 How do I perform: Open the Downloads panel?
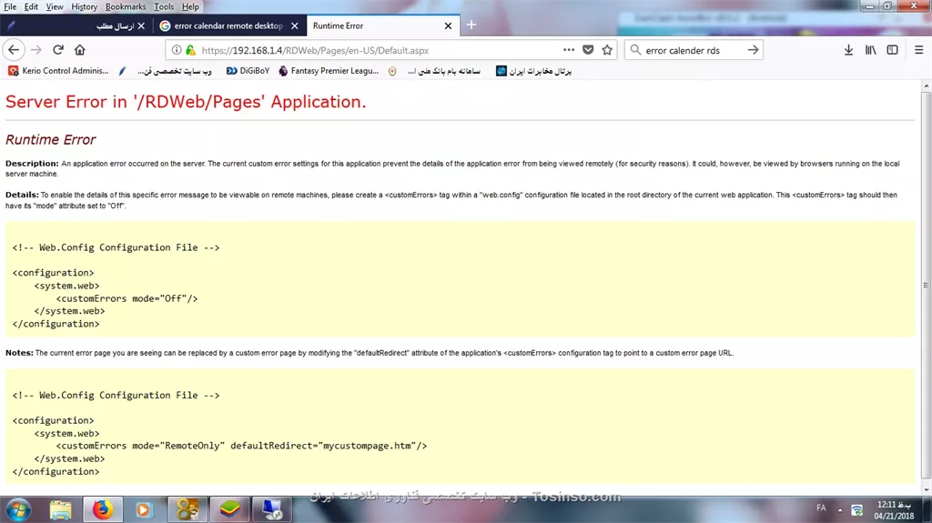click(x=849, y=50)
